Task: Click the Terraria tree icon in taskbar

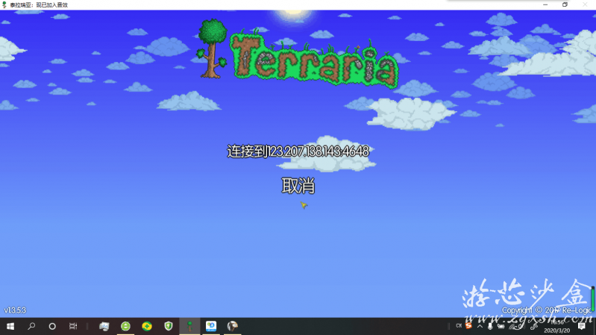Action: (190, 326)
